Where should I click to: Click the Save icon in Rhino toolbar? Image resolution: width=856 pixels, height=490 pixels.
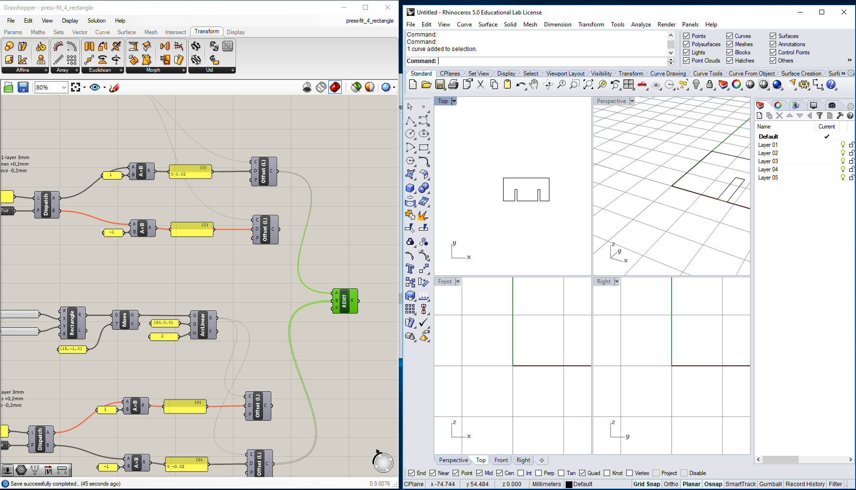[440, 85]
